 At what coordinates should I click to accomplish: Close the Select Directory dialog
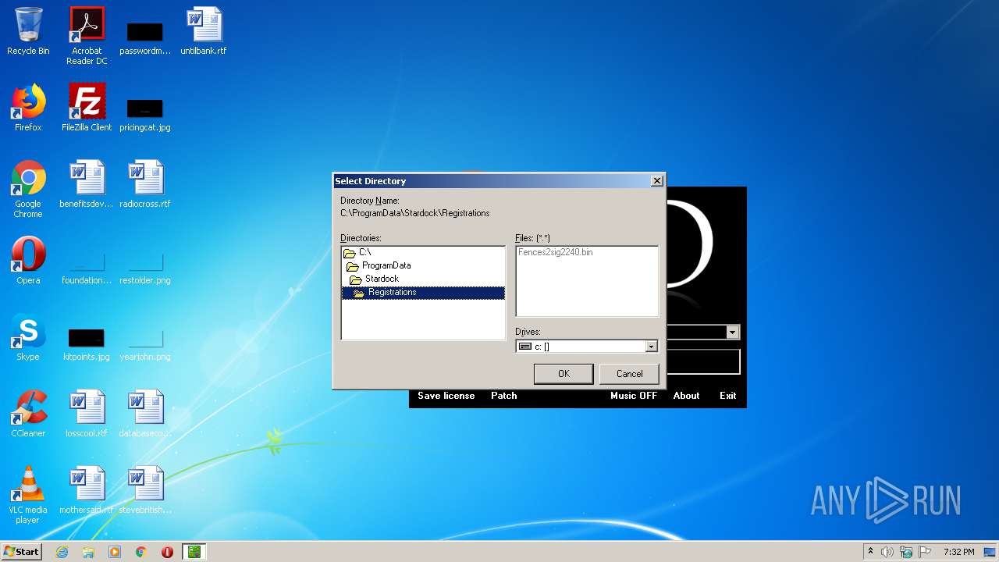[x=656, y=180]
